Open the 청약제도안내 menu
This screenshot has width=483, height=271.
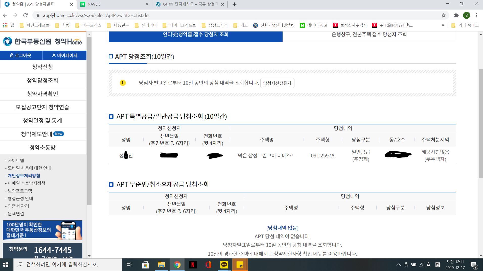(x=42, y=134)
